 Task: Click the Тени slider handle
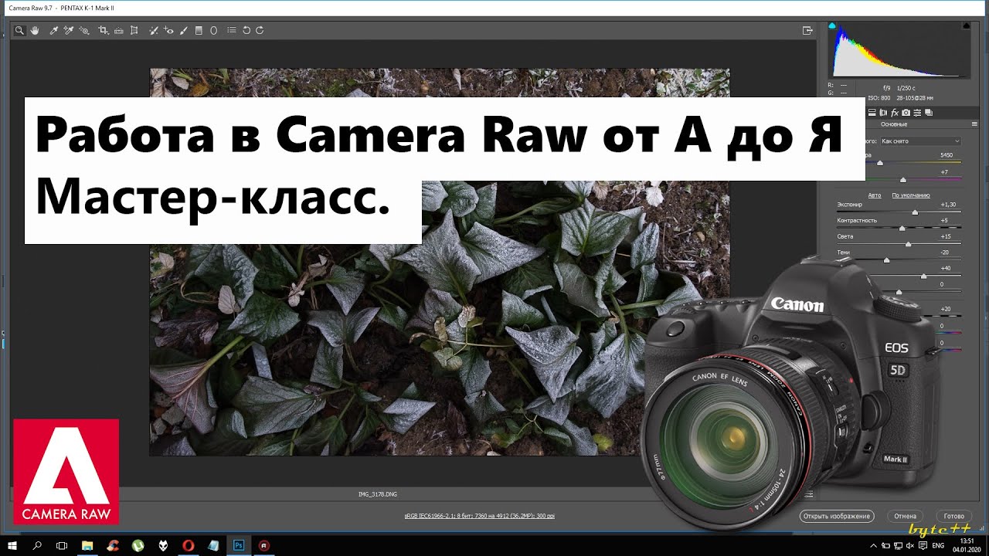coord(886,260)
